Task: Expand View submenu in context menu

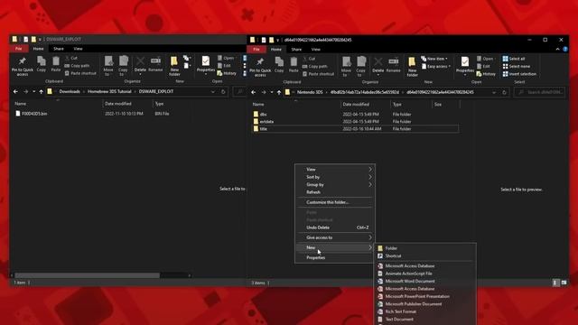Action: 336,169
